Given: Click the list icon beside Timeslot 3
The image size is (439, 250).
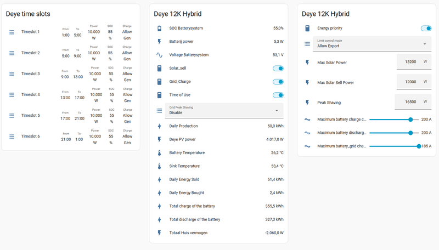Looking at the screenshot, I should [x=11, y=74].
